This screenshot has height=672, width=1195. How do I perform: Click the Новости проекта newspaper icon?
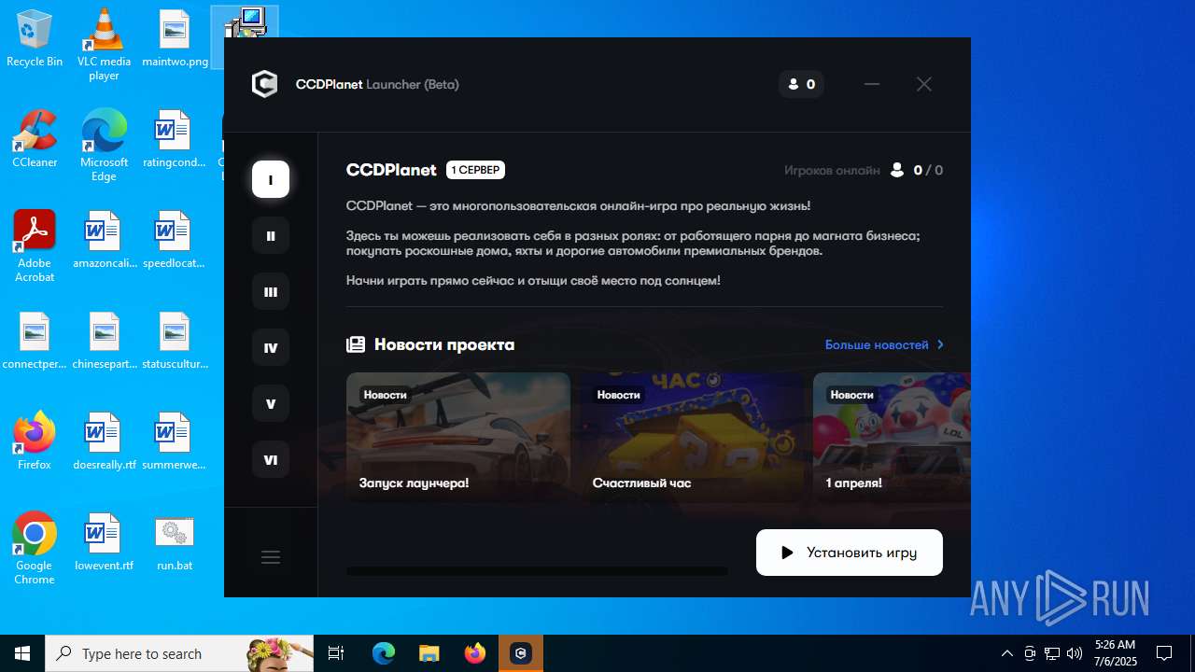pyautogui.click(x=356, y=344)
